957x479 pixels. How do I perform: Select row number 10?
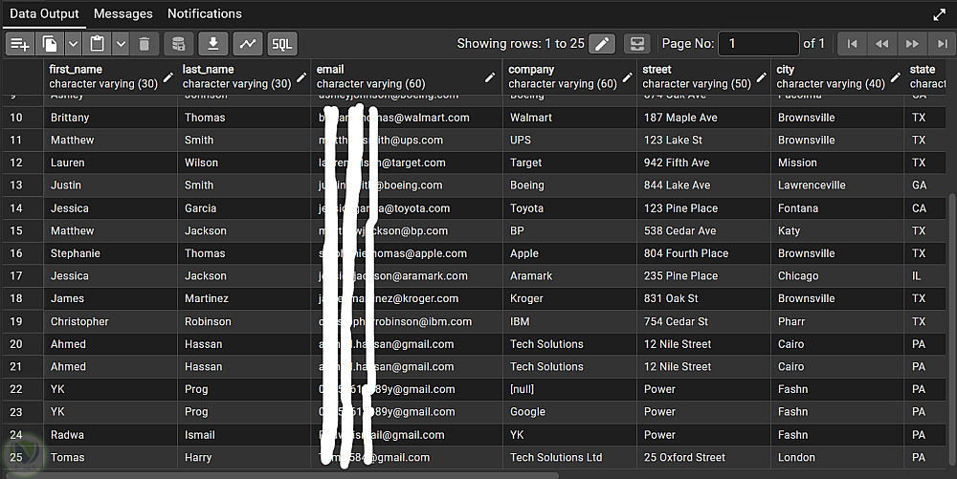[23, 118]
